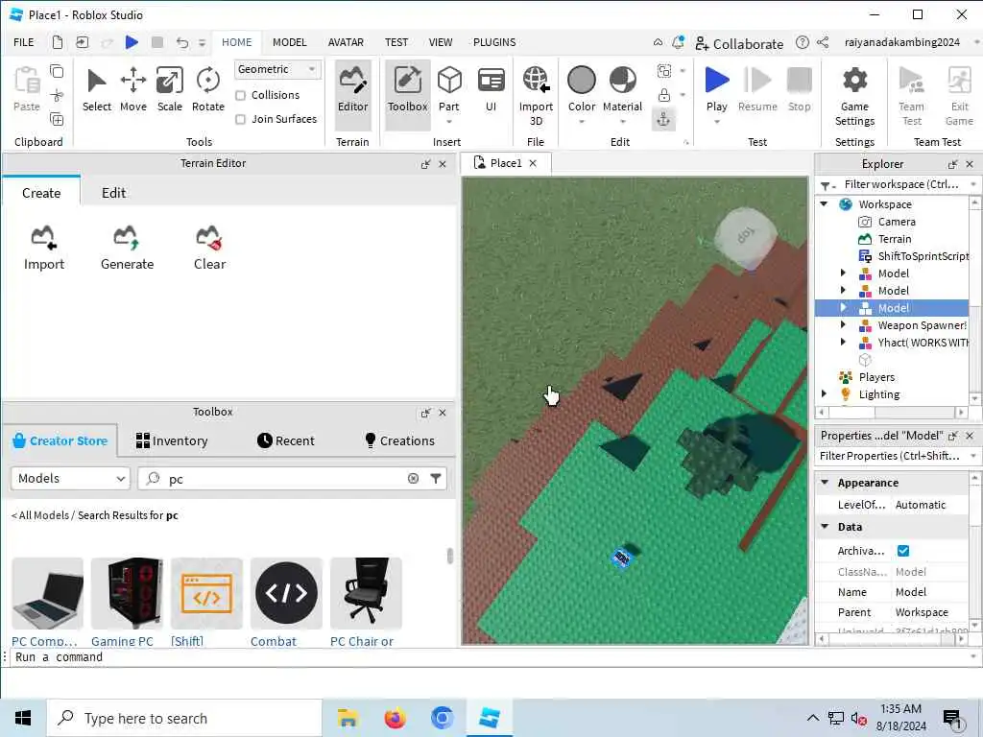Select the Gaming PC model thumbnail
Viewport: 983px width, 737px height.
click(x=127, y=593)
